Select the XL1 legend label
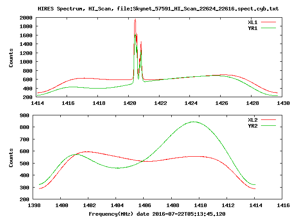The image size is (290, 218). (x=253, y=22)
